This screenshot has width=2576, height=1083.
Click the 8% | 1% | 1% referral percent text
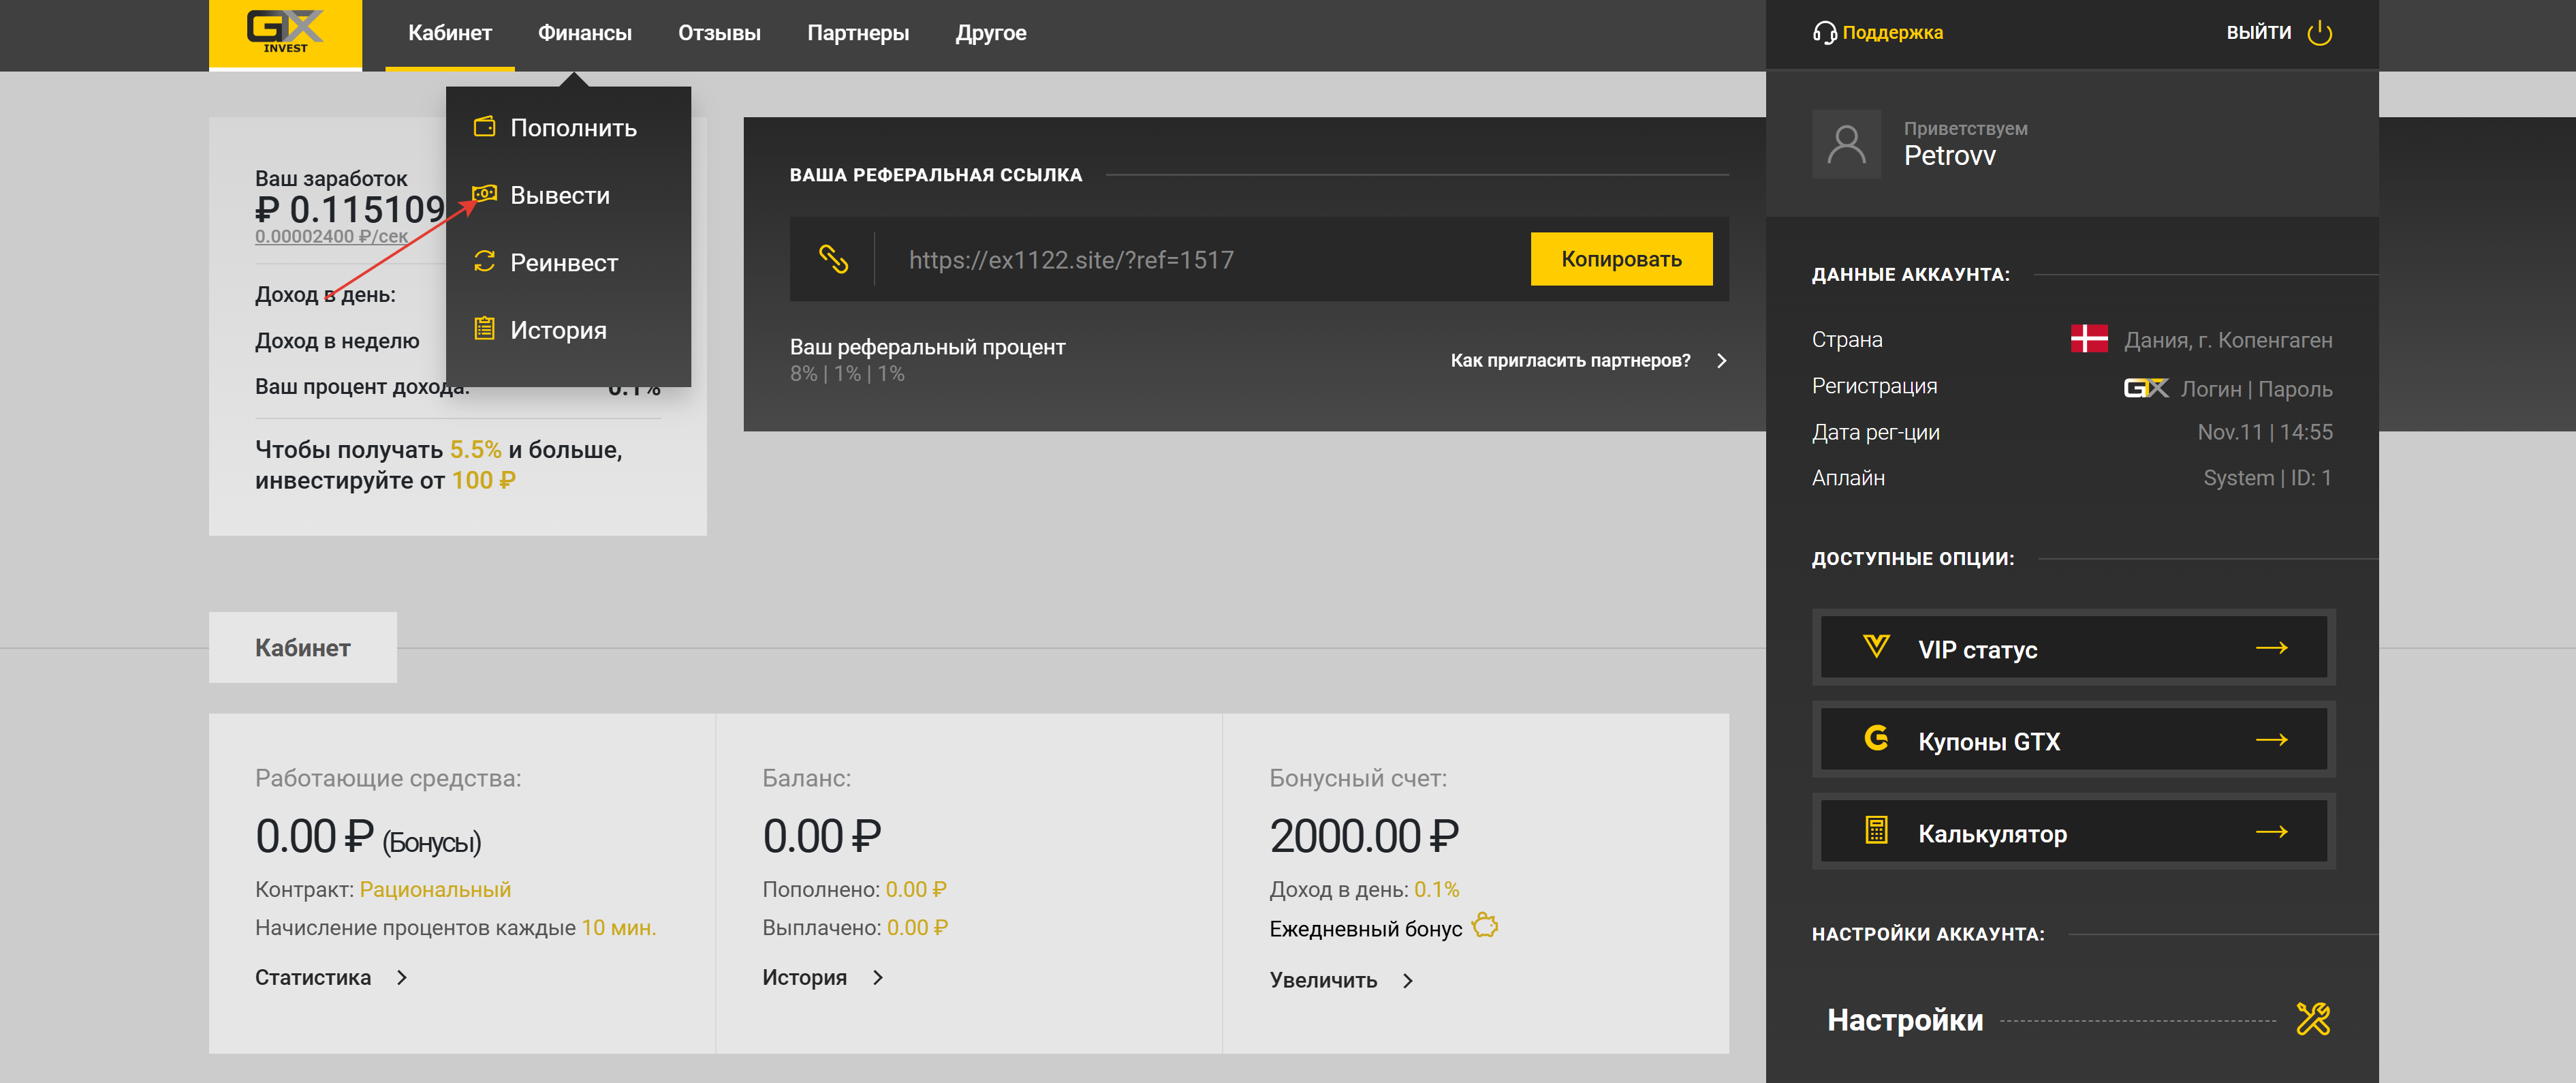point(847,374)
